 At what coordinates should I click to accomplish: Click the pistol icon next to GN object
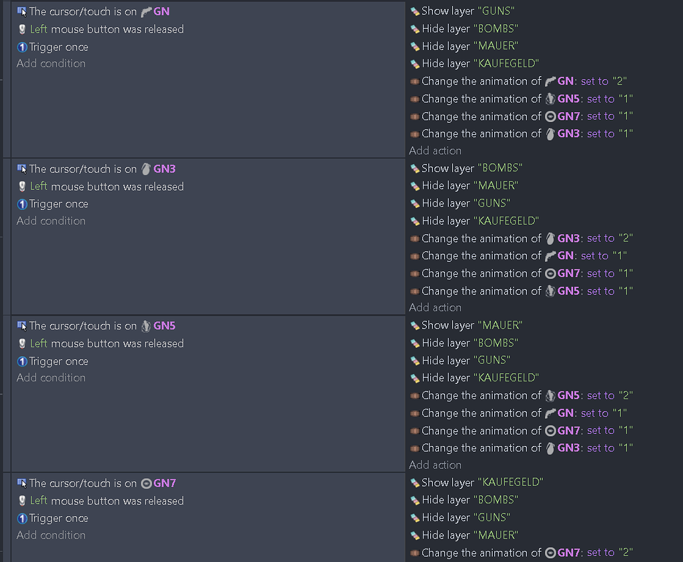145,11
